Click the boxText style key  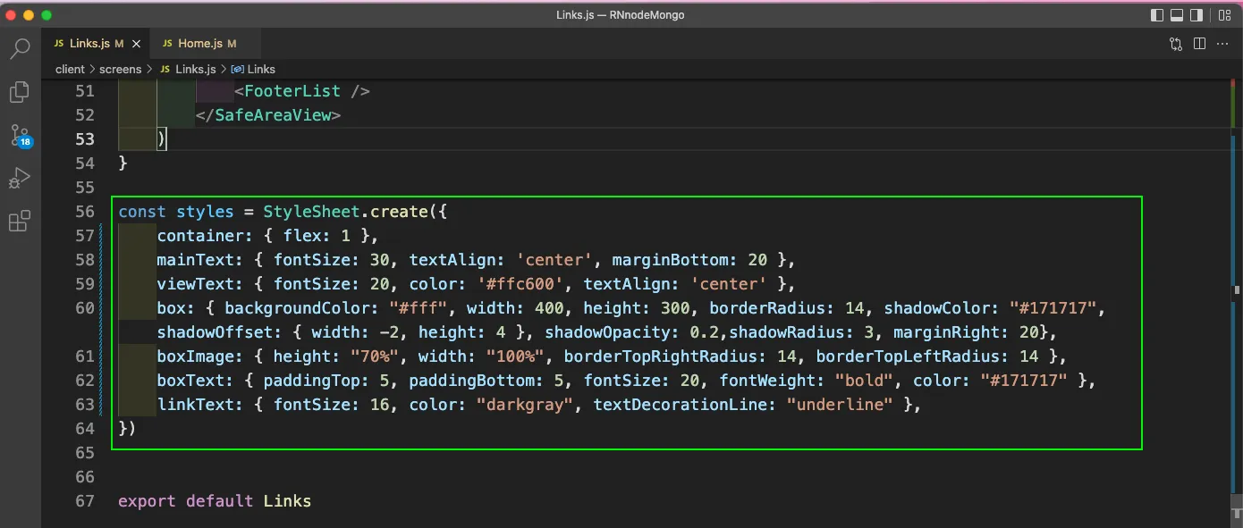(x=190, y=381)
